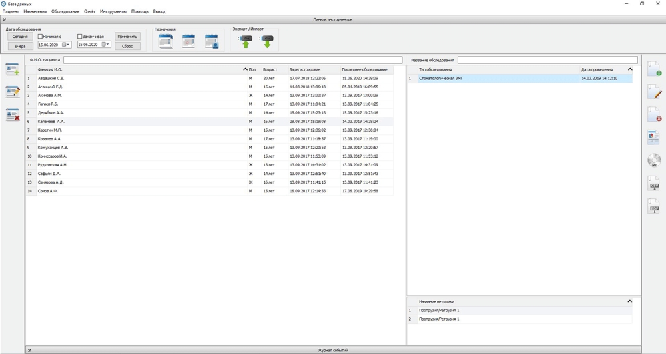Open the start date calendar dropdown
666x354 pixels.
(x=66, y=45)
